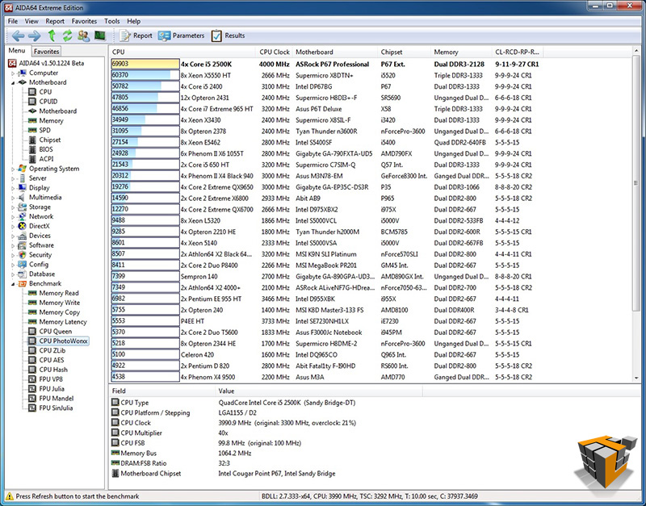Click the users icon in the toolbar
The width and height of the screenshot is (646, 506).
click(84, 36)
